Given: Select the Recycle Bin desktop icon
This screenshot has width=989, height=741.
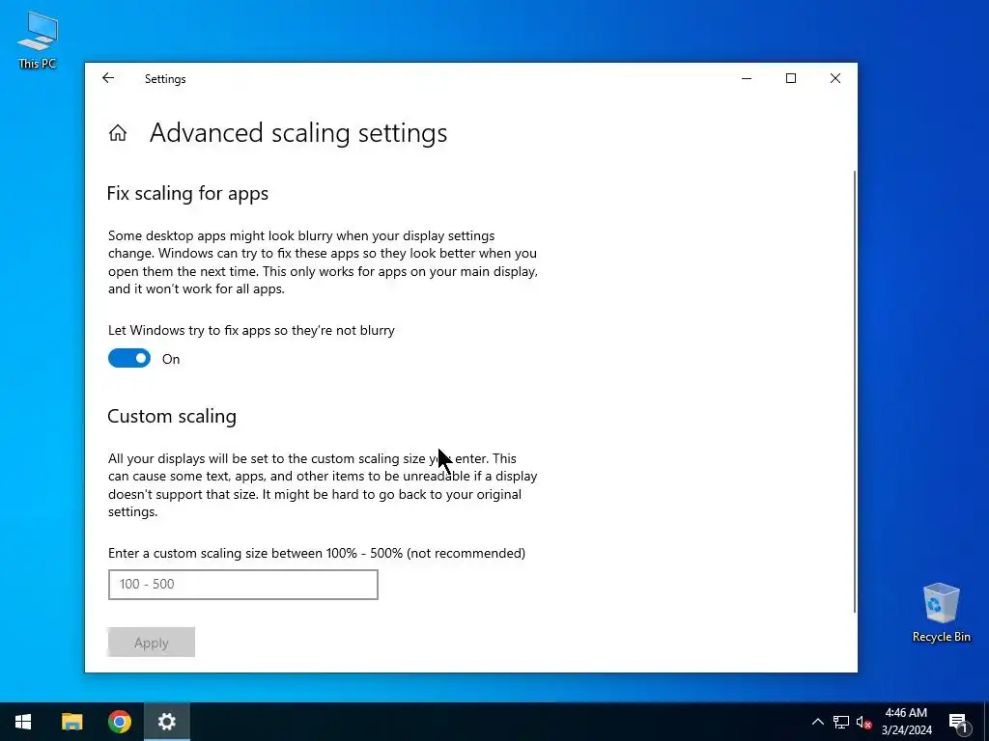Looking at the screenshot, I should 941,613.
